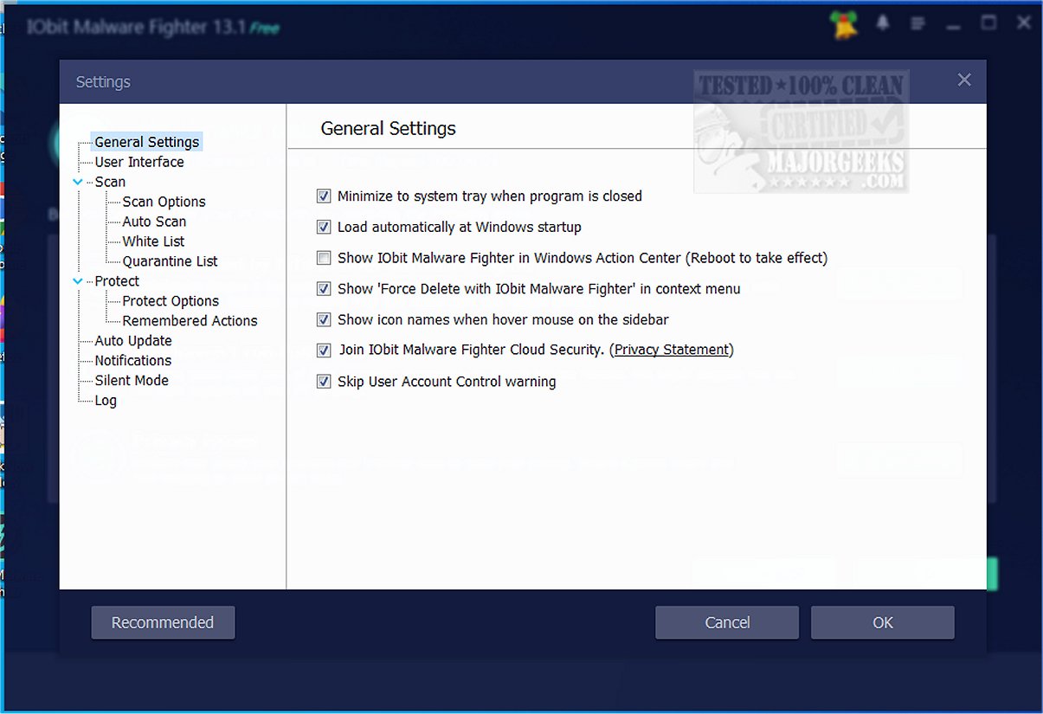Viewport: 1043px width, 714px height.
Task: Open the Log settings page
Action: tap(106, 401)
